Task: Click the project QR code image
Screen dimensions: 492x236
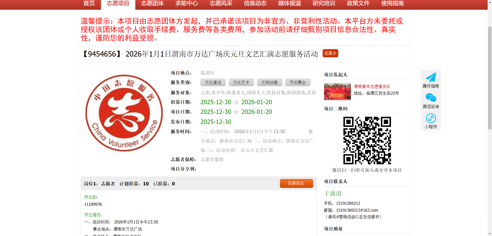Action: click(367, 140)
